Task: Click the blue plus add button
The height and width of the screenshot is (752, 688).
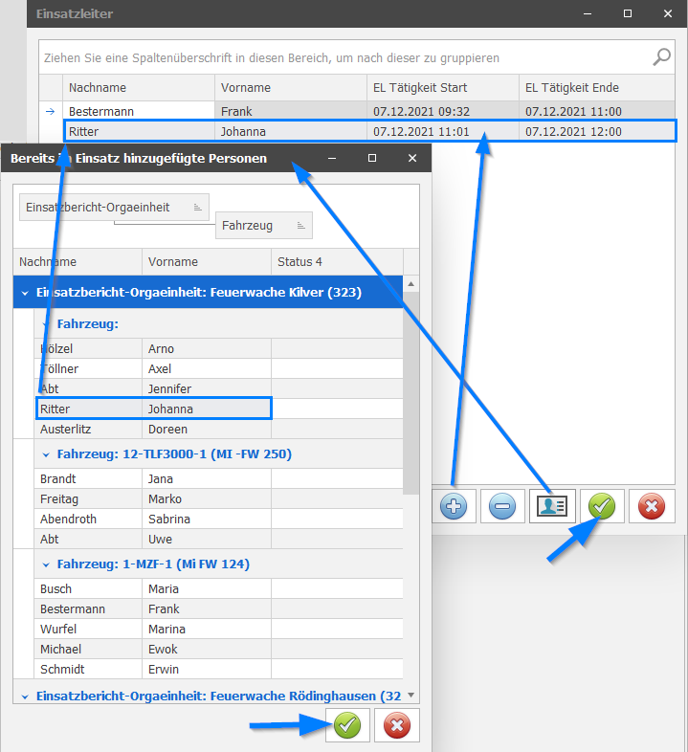Action: click(455, 506)
